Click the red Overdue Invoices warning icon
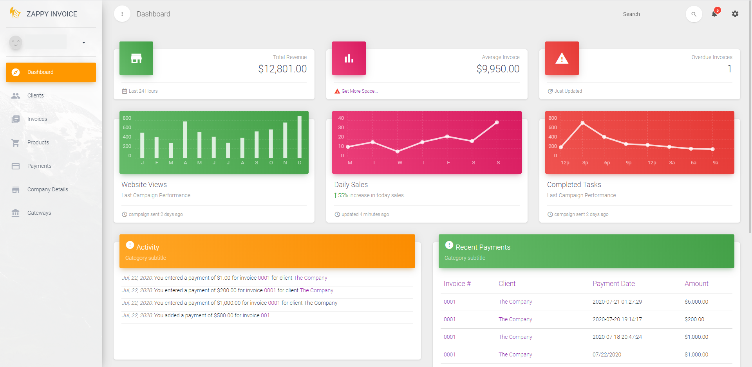 pyautogui.click(x=562, y=58)
